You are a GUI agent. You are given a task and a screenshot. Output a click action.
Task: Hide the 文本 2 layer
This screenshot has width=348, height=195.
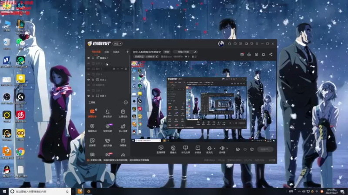[89, 80]
